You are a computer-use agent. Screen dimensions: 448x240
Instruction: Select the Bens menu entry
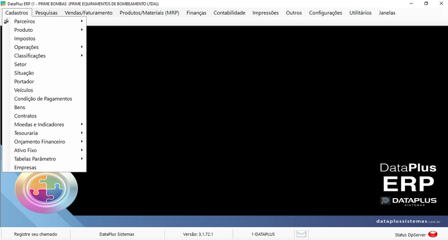pos(44,107)
